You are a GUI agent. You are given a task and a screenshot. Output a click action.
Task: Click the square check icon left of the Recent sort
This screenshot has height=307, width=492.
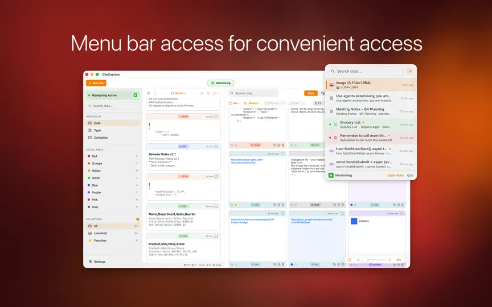tap(149, 93)
